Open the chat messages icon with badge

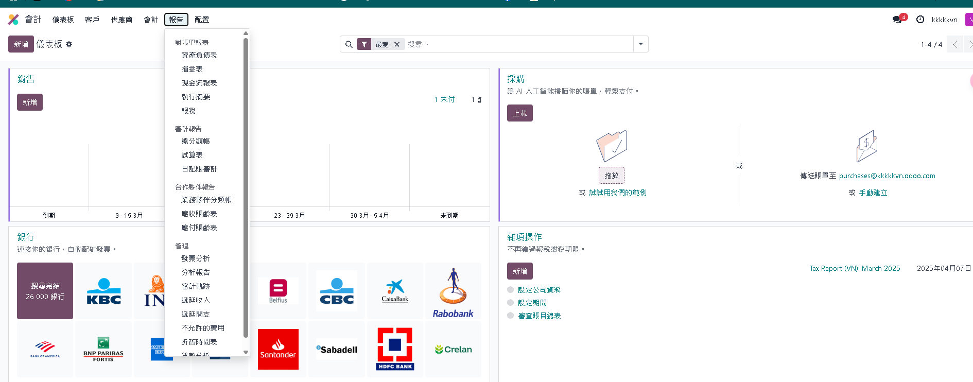(897, 20)
